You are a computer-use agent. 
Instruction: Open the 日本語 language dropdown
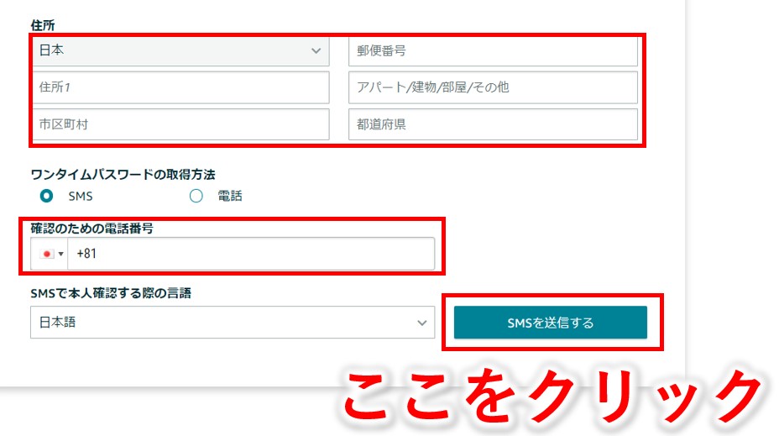[233, 322]
